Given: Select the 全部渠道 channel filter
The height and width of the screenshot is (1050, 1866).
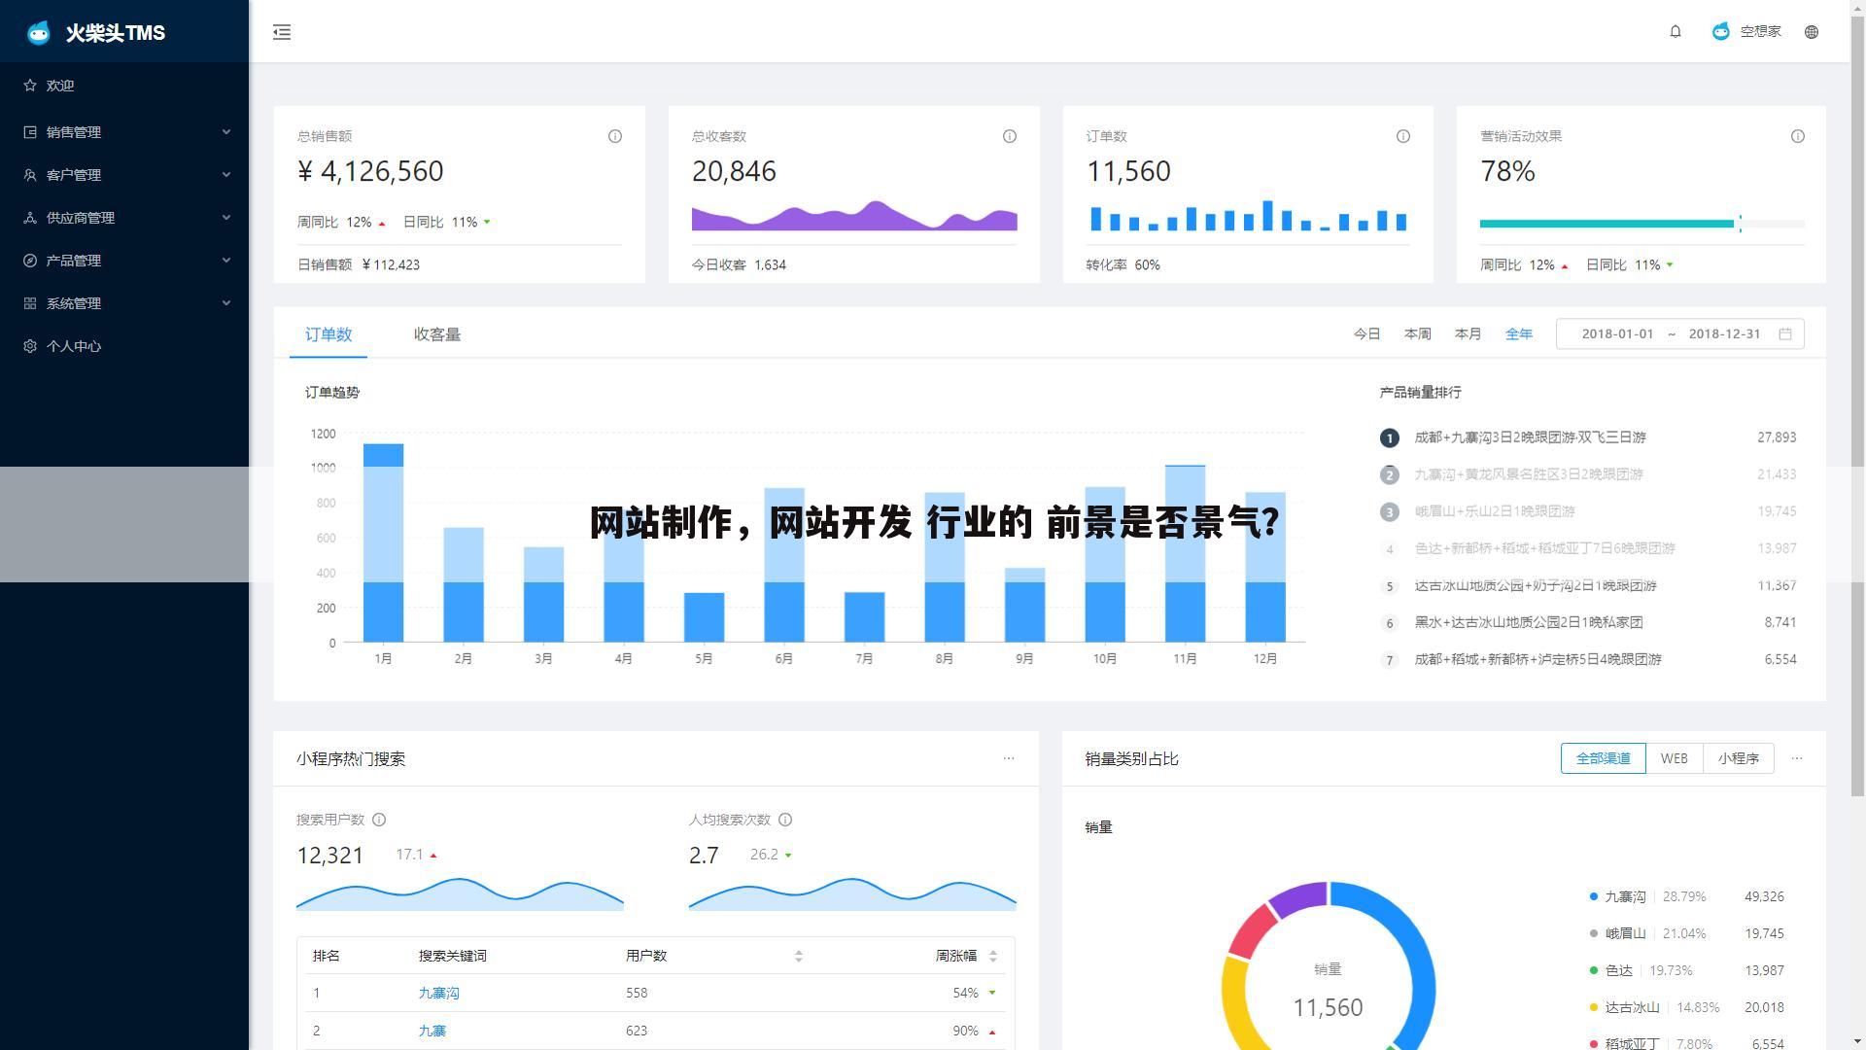Looking at the screenshot, I should click(x=1603, y=758).
